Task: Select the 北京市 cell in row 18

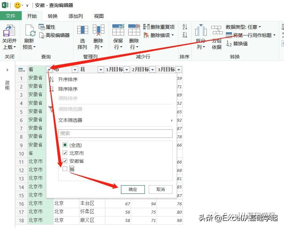Action: pyautogui.click(x=41, y=220)
